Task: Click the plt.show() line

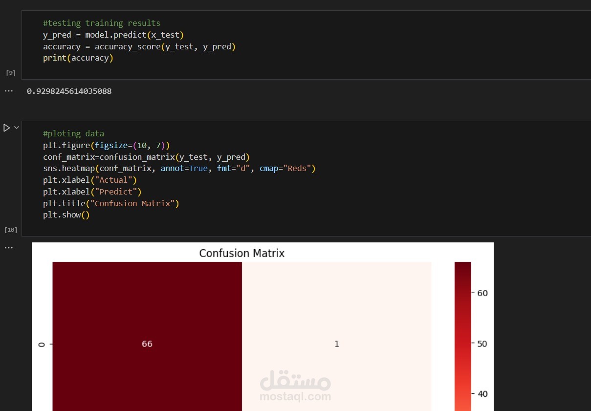Action: coord(66,216)
